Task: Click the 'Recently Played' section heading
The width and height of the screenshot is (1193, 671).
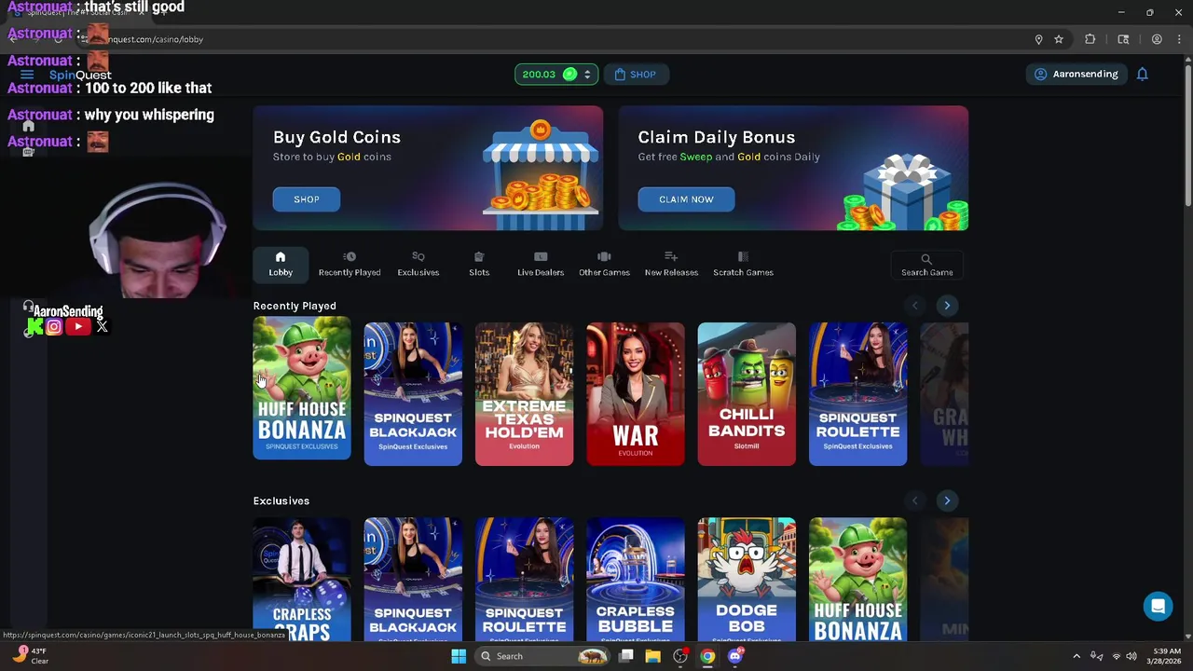Action: (295, 306)
